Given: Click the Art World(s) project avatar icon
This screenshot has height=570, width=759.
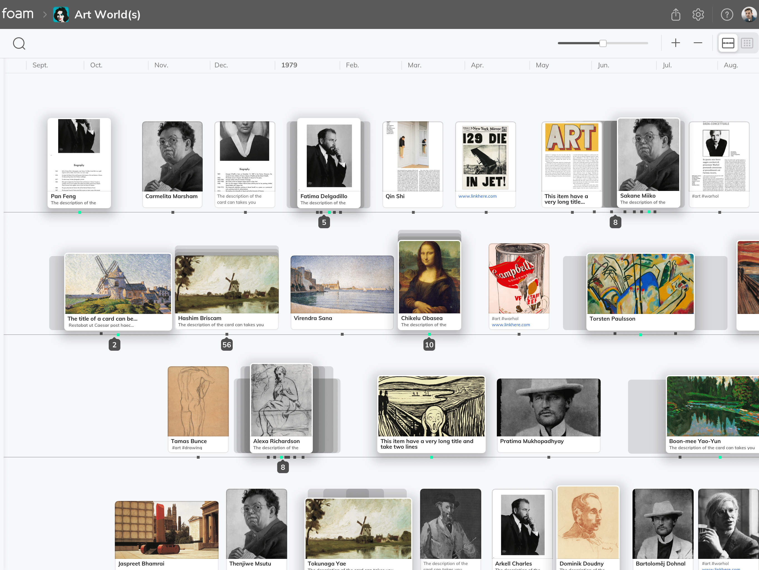Looking at the screenshot, I should (61, 14).
